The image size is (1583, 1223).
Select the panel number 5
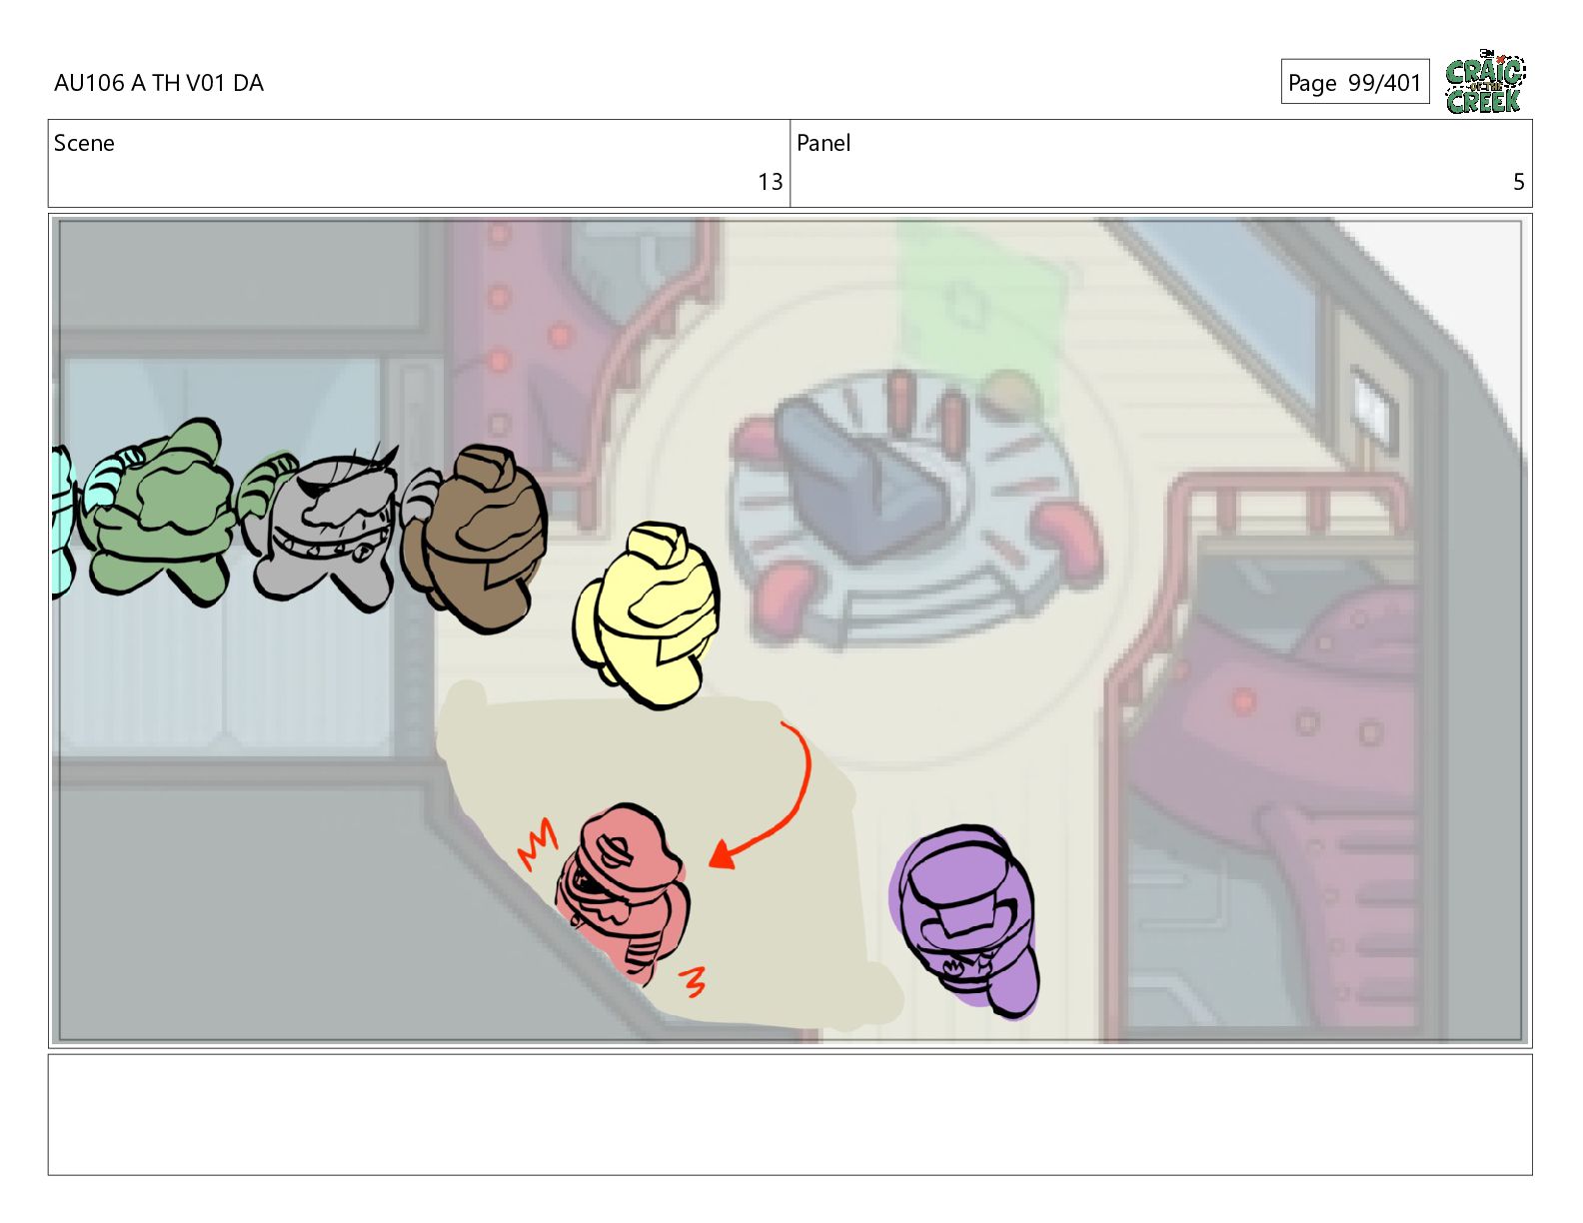[1518, 182]
